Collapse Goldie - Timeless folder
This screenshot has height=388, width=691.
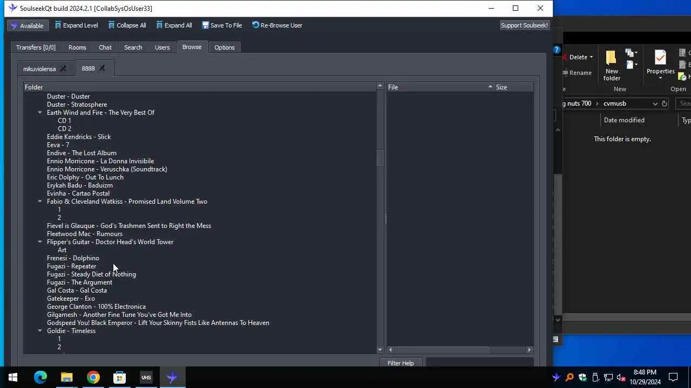tap(40, 331)
